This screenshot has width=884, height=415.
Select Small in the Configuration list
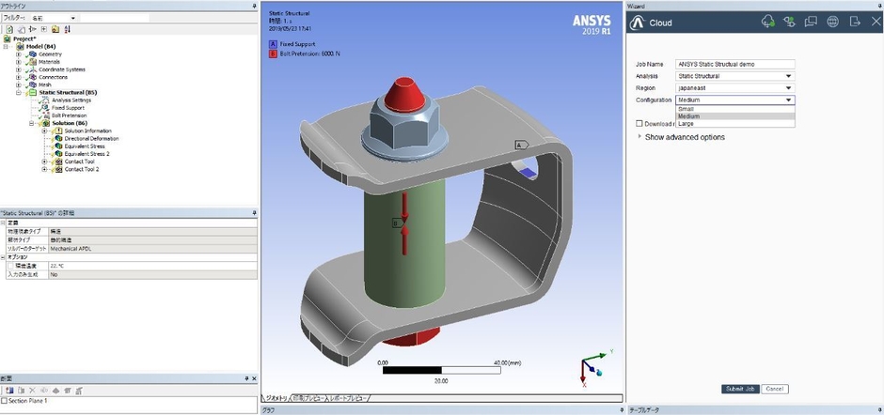point(686,109)
